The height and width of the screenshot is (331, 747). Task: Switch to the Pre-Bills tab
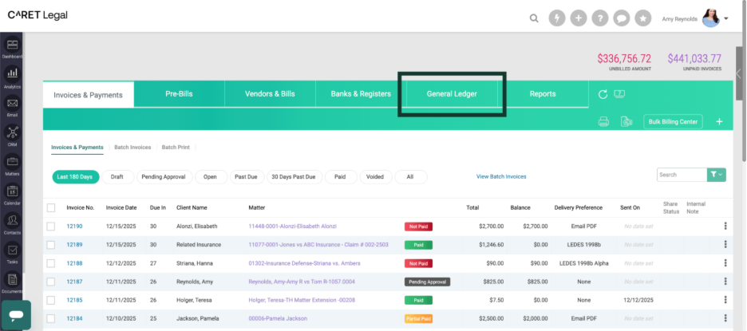pos(179,94)
